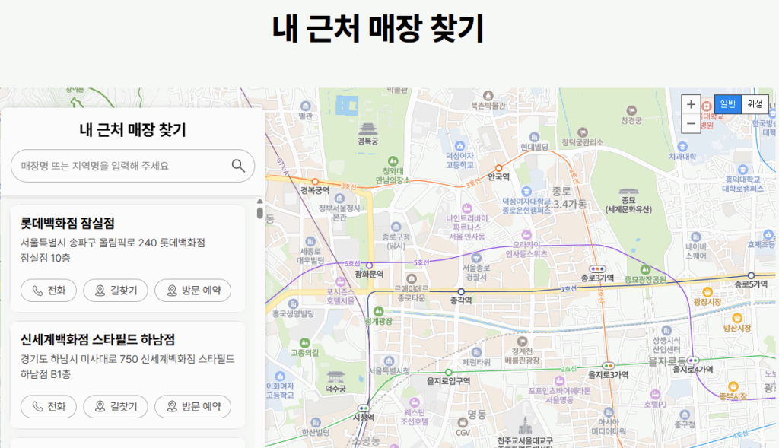Click 종각역 station marker
The width and height of the screenshot is (779, 448).
461,292
